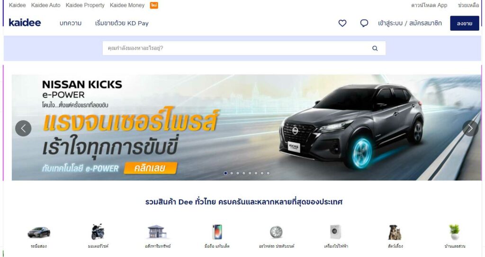This screenshot has width=485, height=257.
Task: Select the washing machine appliances category
Action: point(336,231)
